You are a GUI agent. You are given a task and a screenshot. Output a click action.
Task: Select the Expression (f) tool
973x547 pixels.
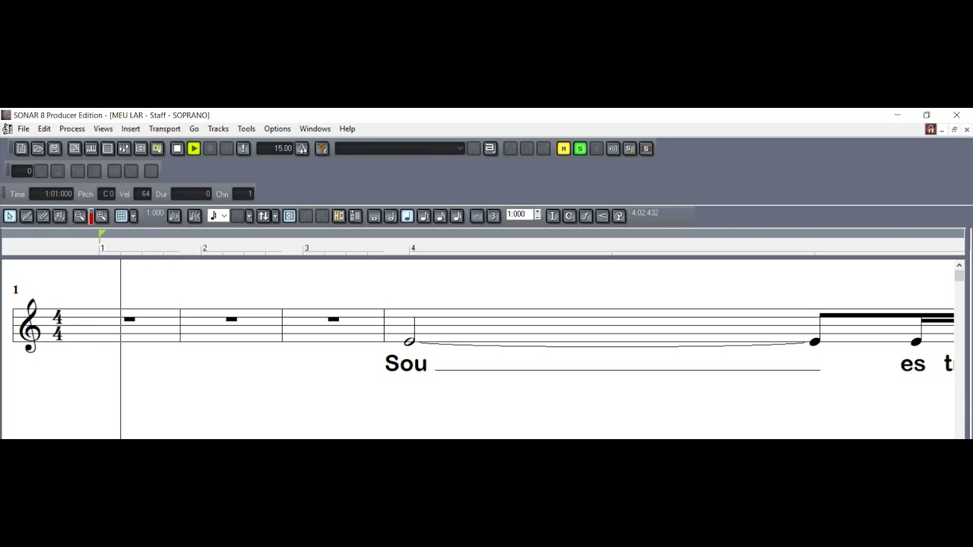coord(586,217)
